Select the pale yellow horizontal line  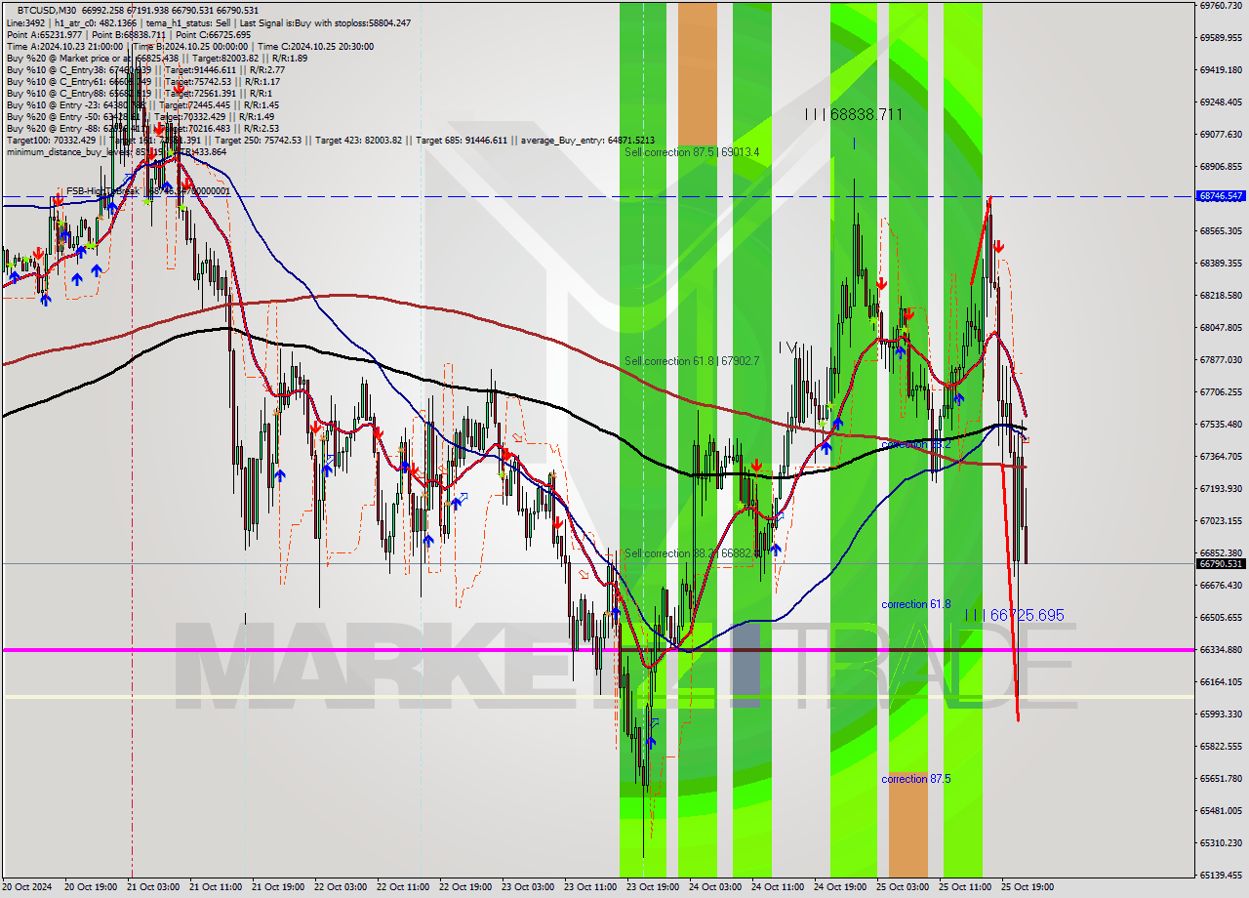596,697
